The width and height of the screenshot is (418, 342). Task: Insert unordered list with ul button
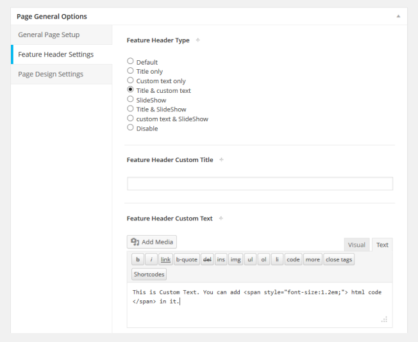click(250, 259)
